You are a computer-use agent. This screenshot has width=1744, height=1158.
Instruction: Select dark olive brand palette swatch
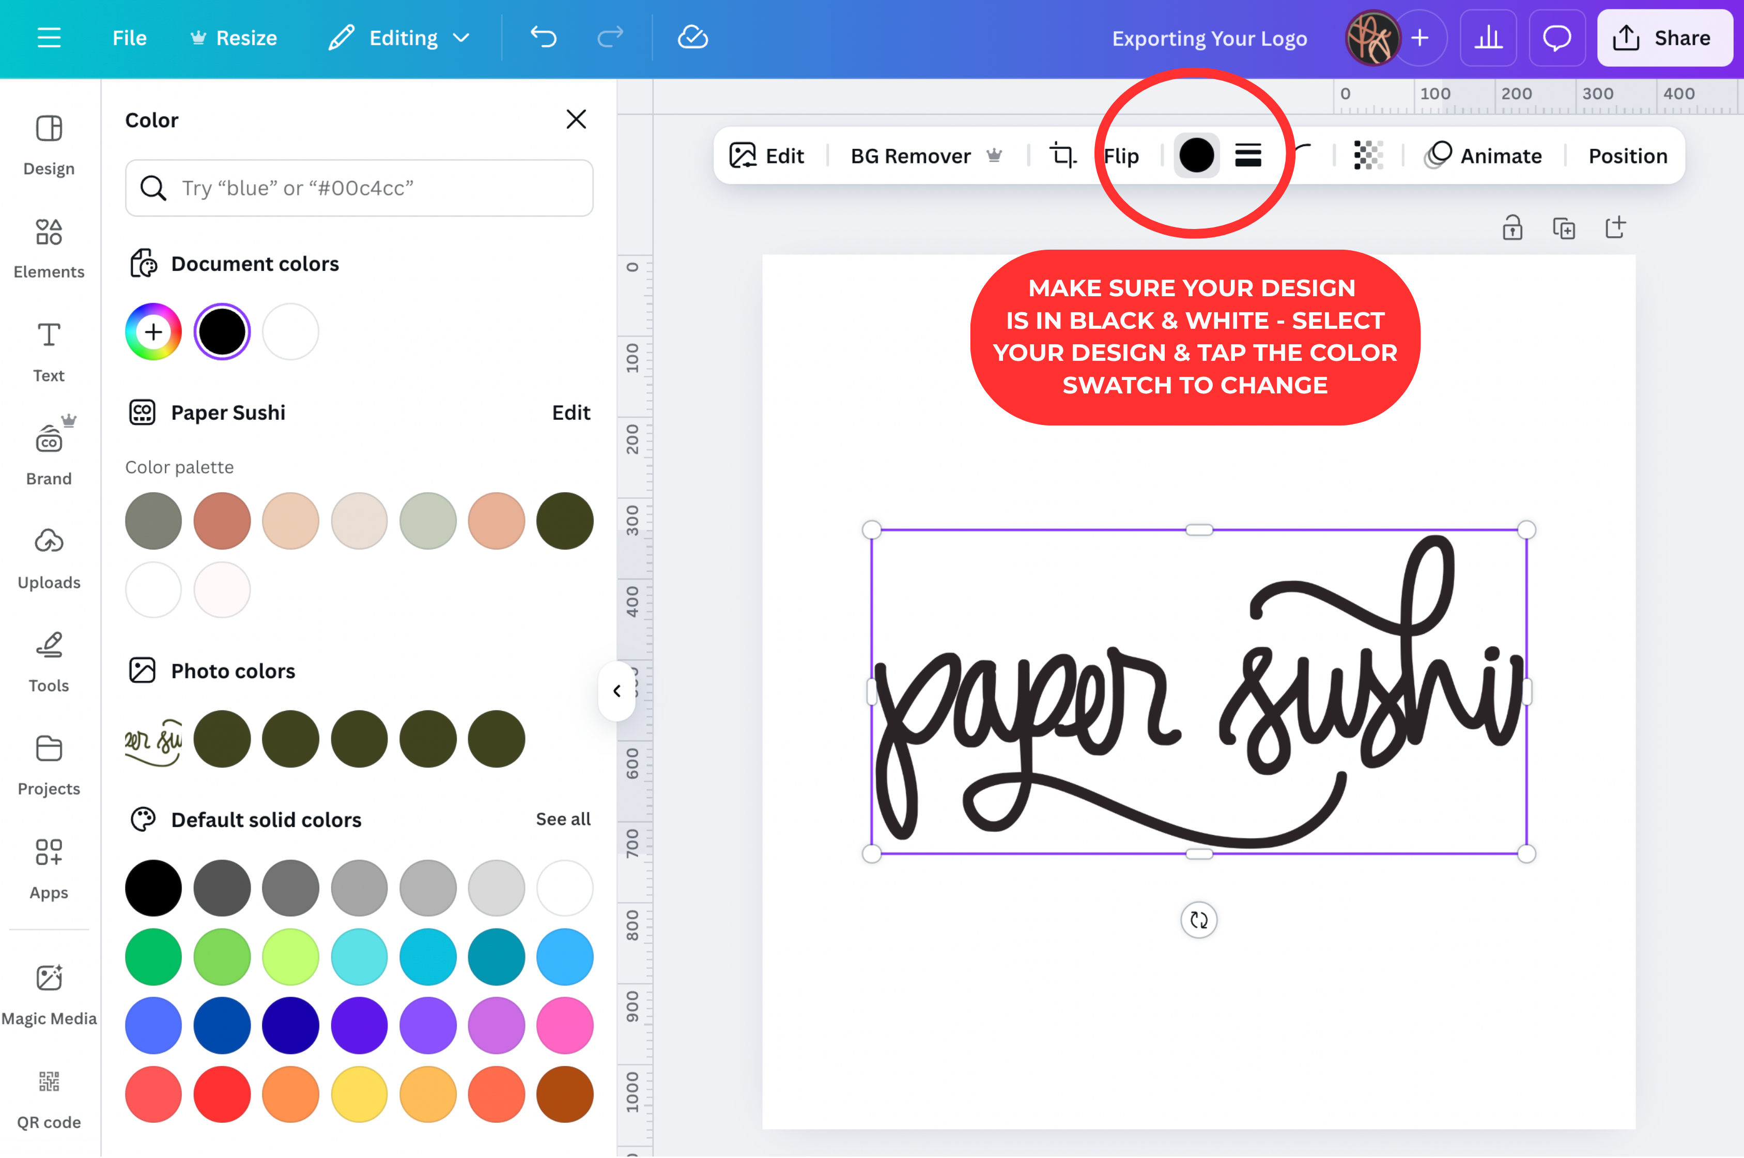pyautogui.click(x=565, y=521)
